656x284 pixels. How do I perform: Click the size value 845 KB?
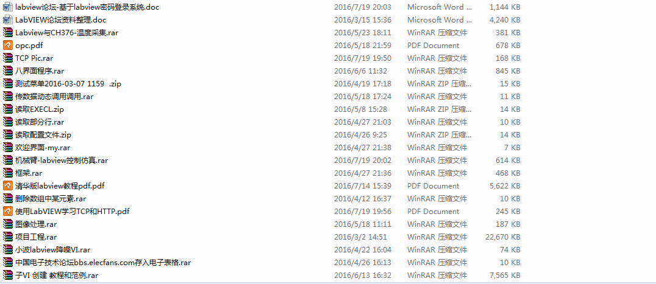(x=508, y=71)
